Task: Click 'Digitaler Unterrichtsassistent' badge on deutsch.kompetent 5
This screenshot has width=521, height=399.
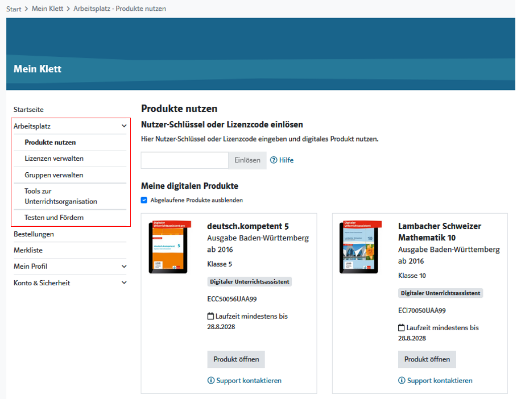Action: (x=250, y=282)
